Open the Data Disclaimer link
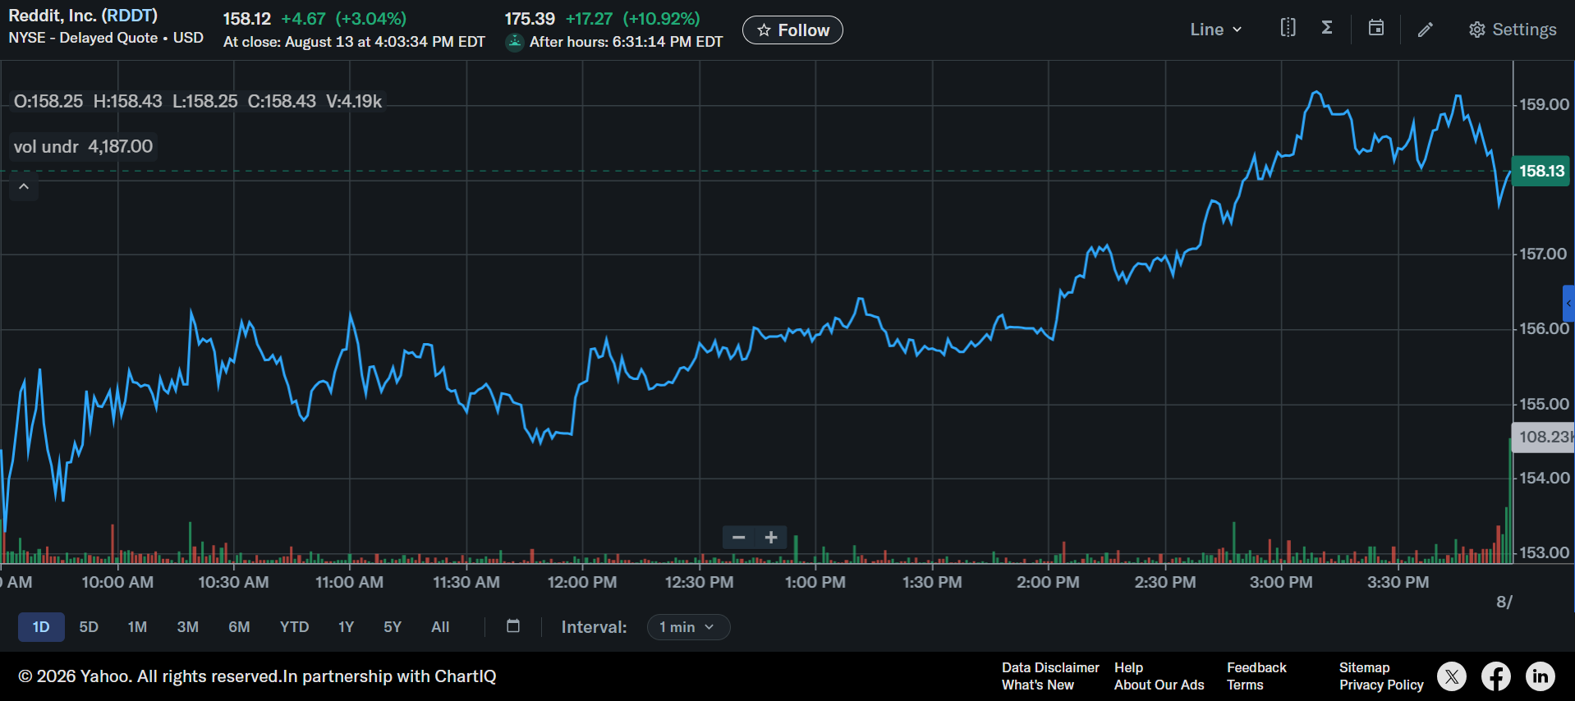 click(1050, 667)
